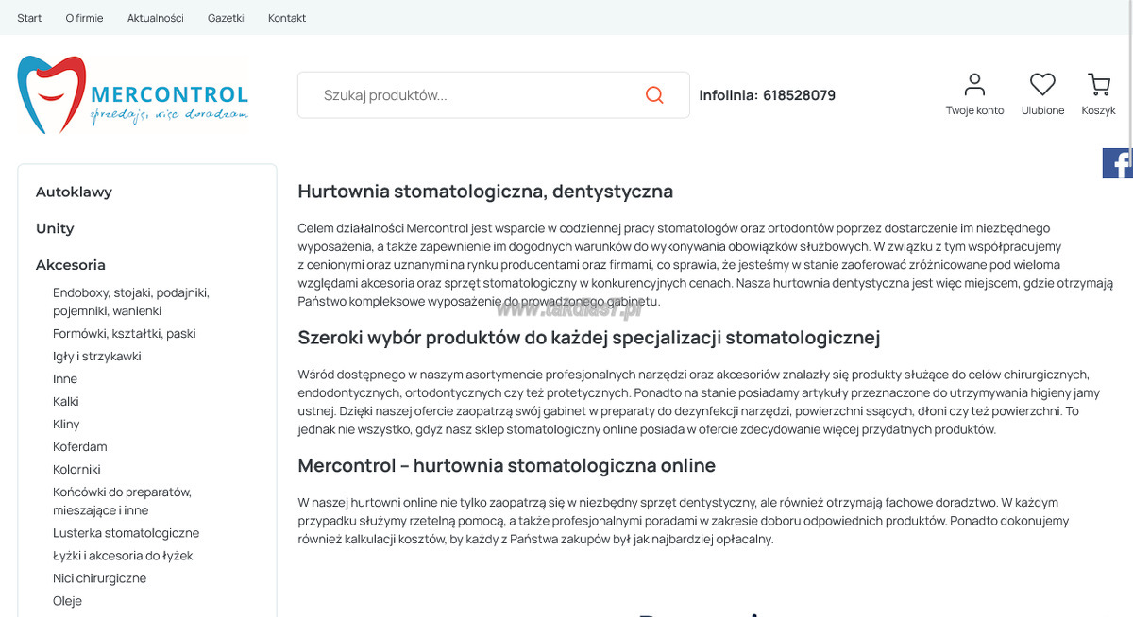1133x617 pixels.
Task: Open the Ulubione heart icon
Action: coord(1042,85)
